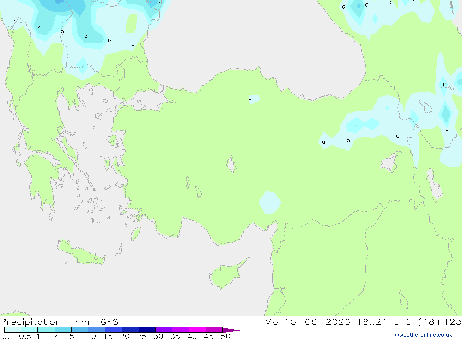
Task: Click the legend label '25'
Action: (141, 336)
